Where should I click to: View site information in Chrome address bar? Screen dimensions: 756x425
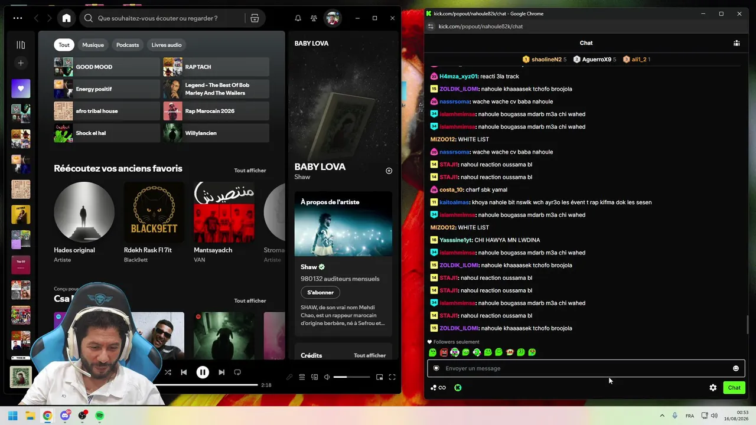(431, 27)
